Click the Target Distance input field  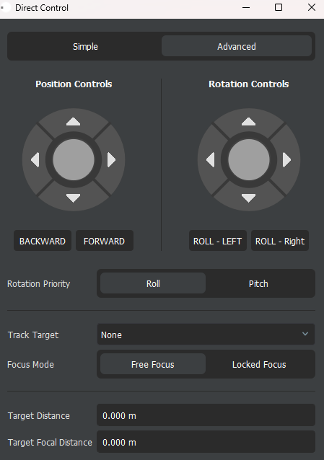206,415
